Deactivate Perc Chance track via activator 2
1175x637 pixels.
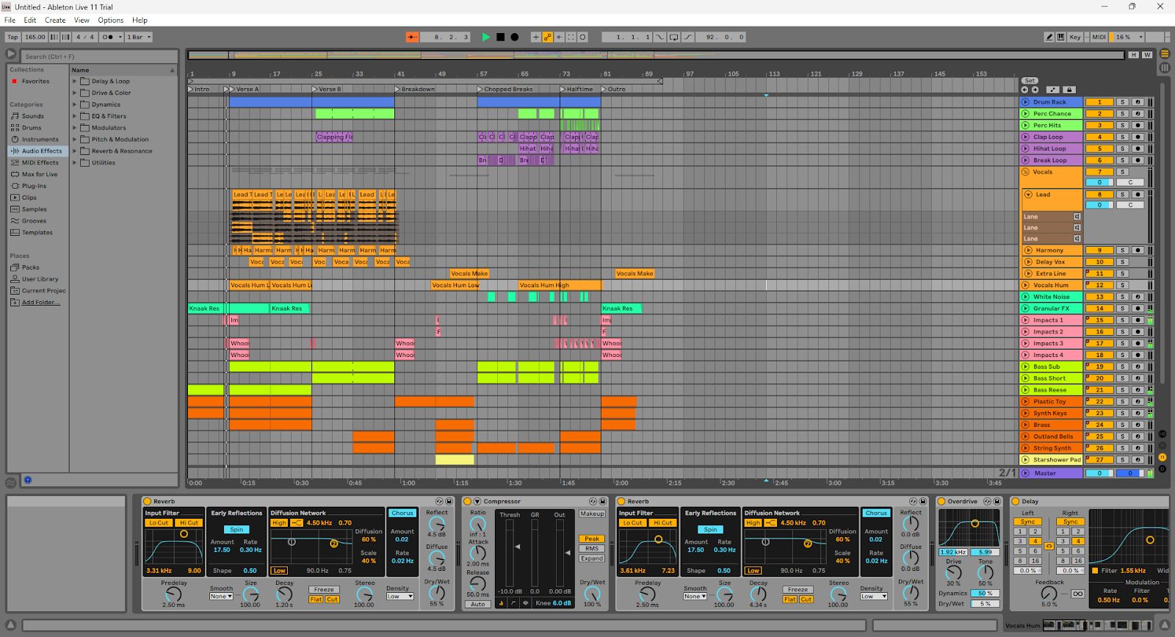point(1099,114)
